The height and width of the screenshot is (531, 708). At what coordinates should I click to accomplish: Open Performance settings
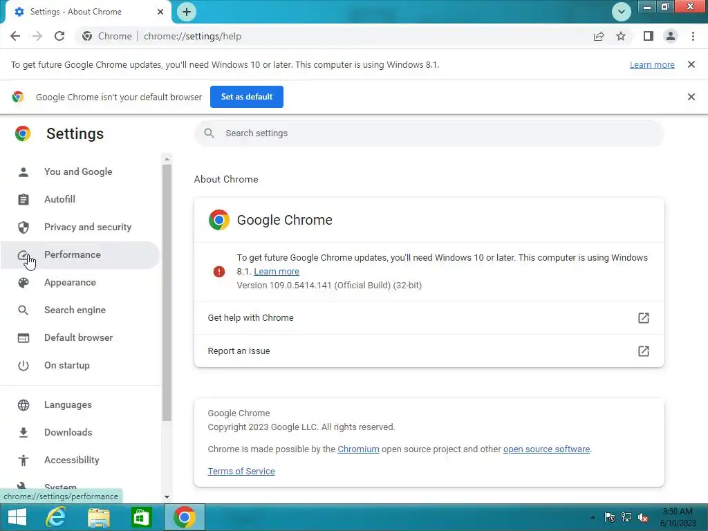tap(80, 254)
